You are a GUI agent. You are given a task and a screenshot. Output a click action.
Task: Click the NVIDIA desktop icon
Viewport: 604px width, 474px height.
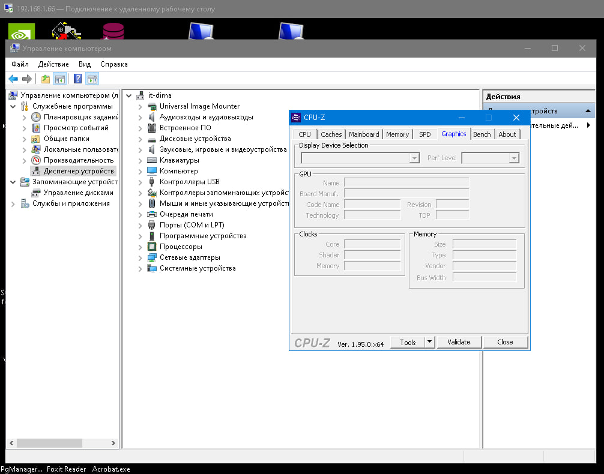22,32
